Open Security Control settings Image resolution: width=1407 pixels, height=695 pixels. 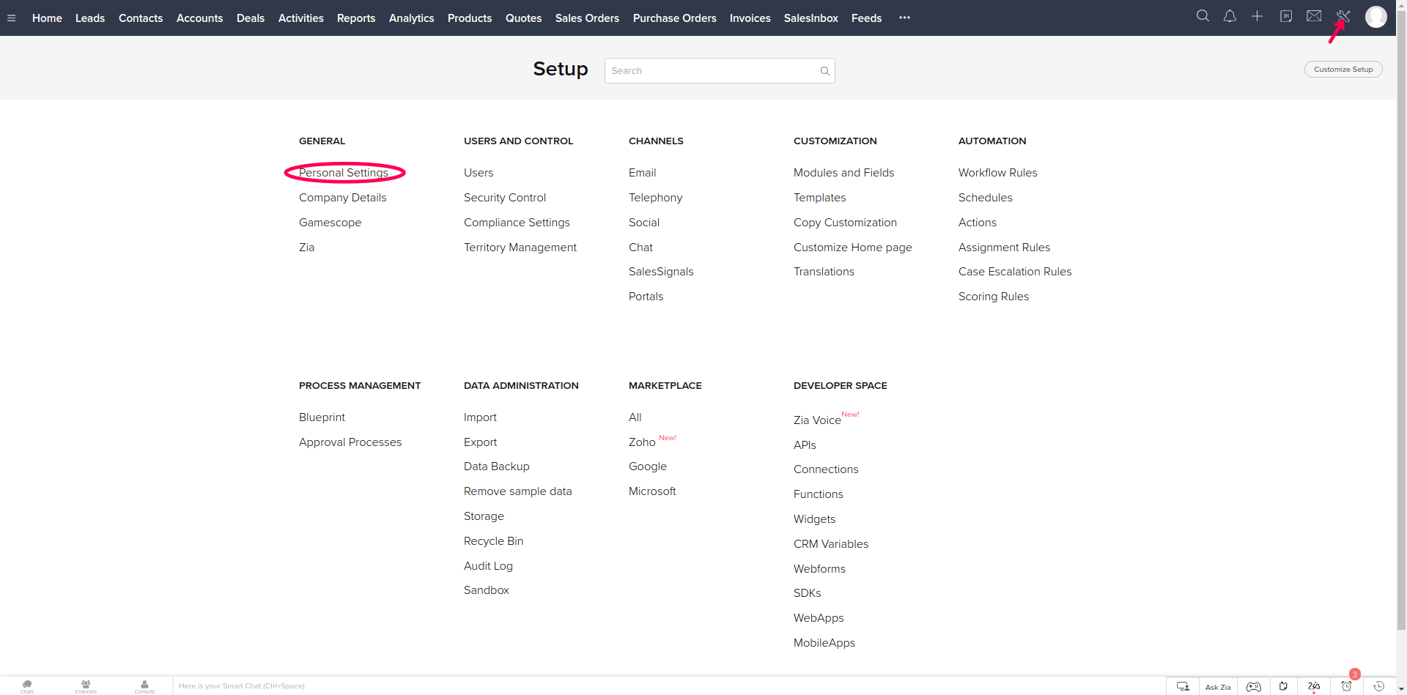pyautogui.click(x=505, y=198)
